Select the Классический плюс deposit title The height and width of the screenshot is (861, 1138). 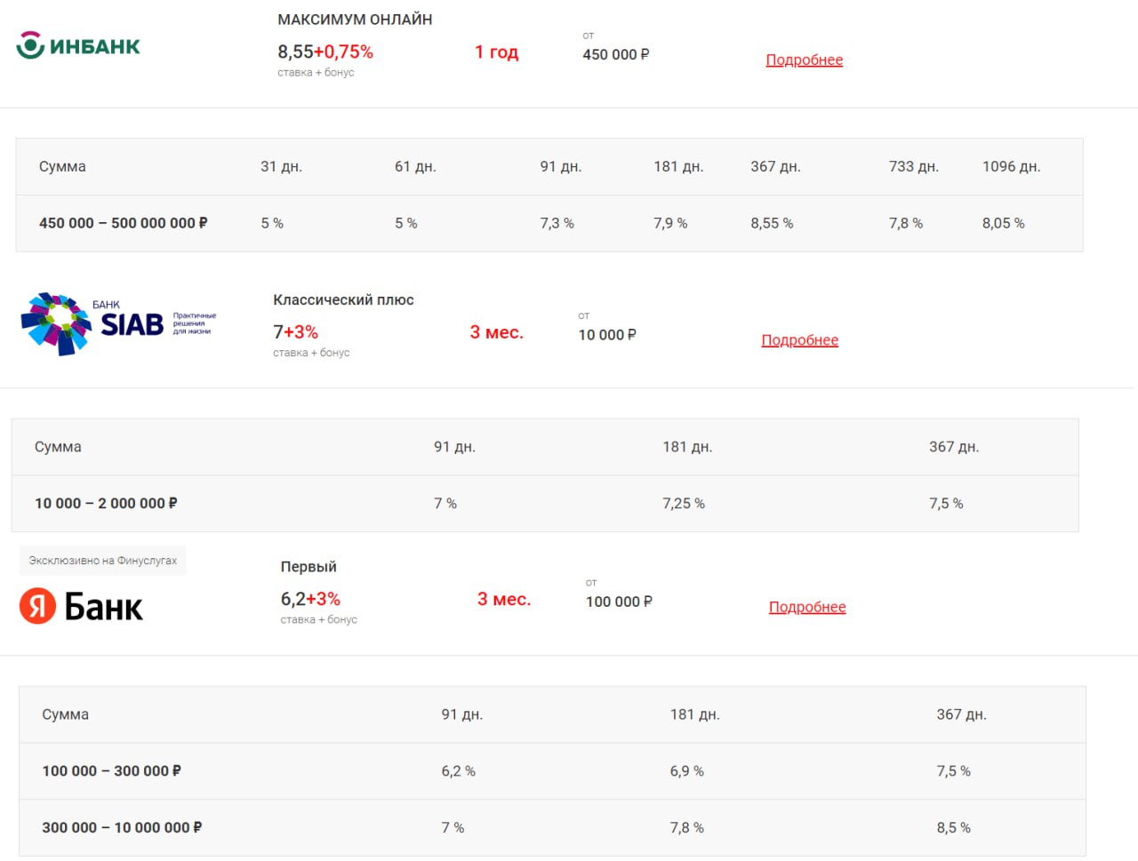click(343, 300)
